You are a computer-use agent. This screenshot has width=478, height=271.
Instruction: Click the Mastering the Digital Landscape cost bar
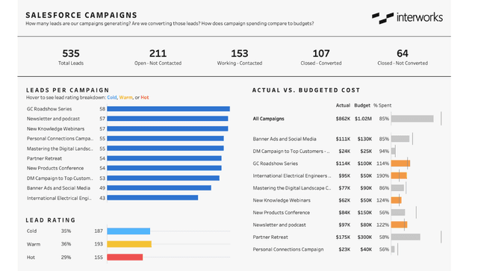pyautogui.click(x=397, y=188)
